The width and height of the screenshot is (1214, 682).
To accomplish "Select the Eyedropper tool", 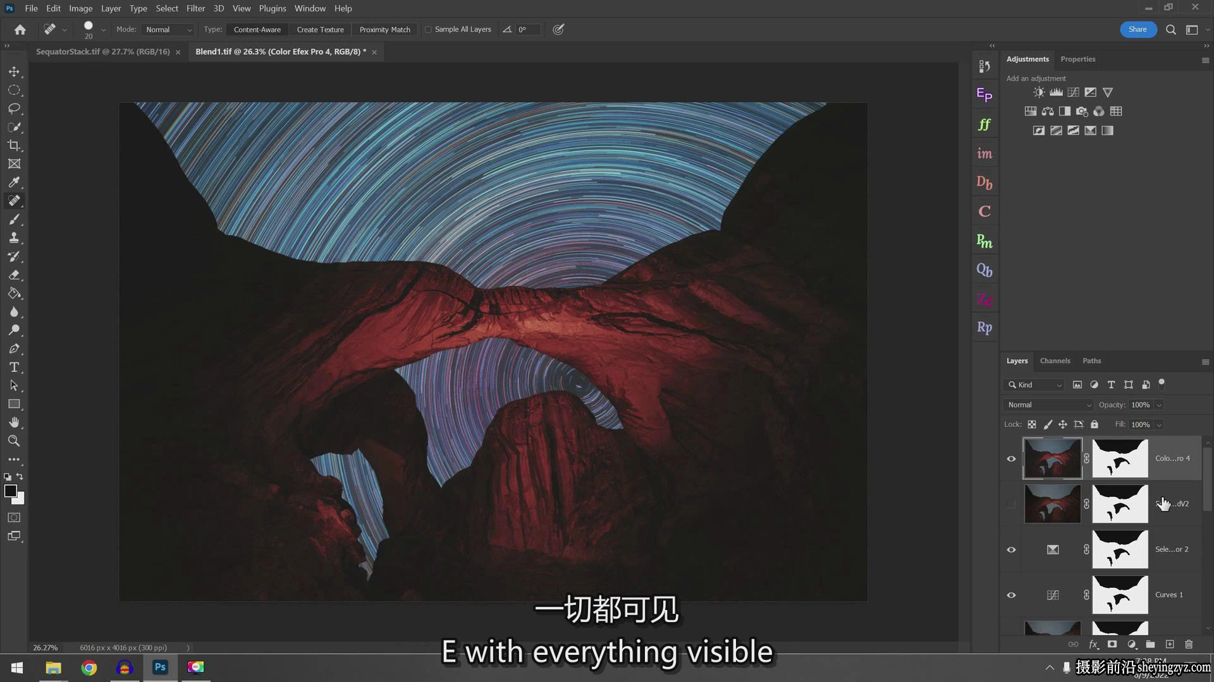I will (x=14, y=182).
